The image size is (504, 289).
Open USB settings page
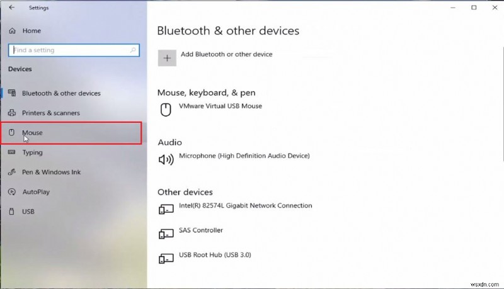28,212
